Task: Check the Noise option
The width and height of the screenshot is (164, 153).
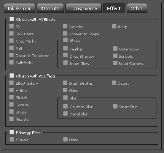Action: point(65,139)
